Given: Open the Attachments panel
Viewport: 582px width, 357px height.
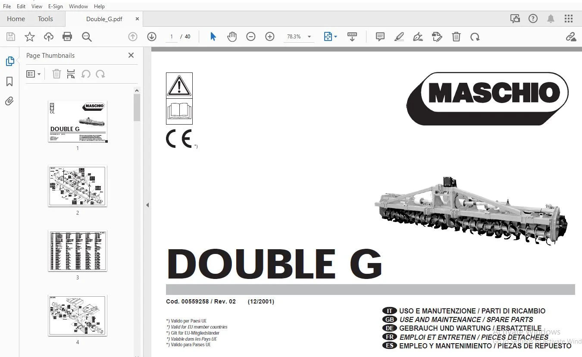Looking at the screenshot, I should [9, 101].
